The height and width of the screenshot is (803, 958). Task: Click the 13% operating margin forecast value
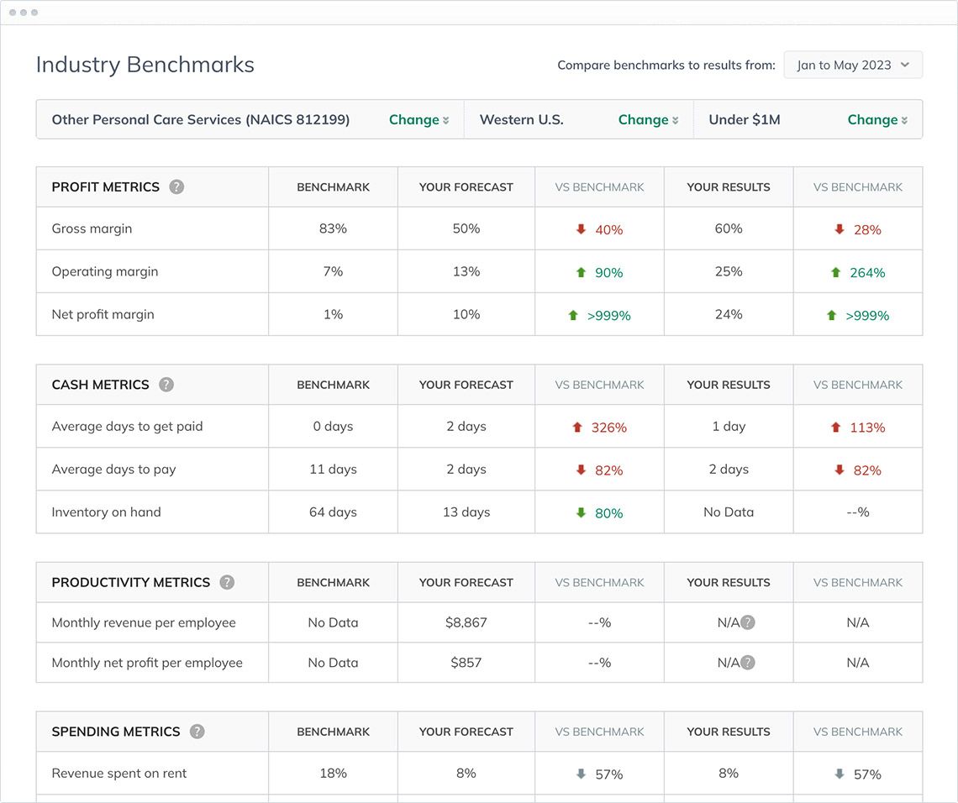(466, 271)
